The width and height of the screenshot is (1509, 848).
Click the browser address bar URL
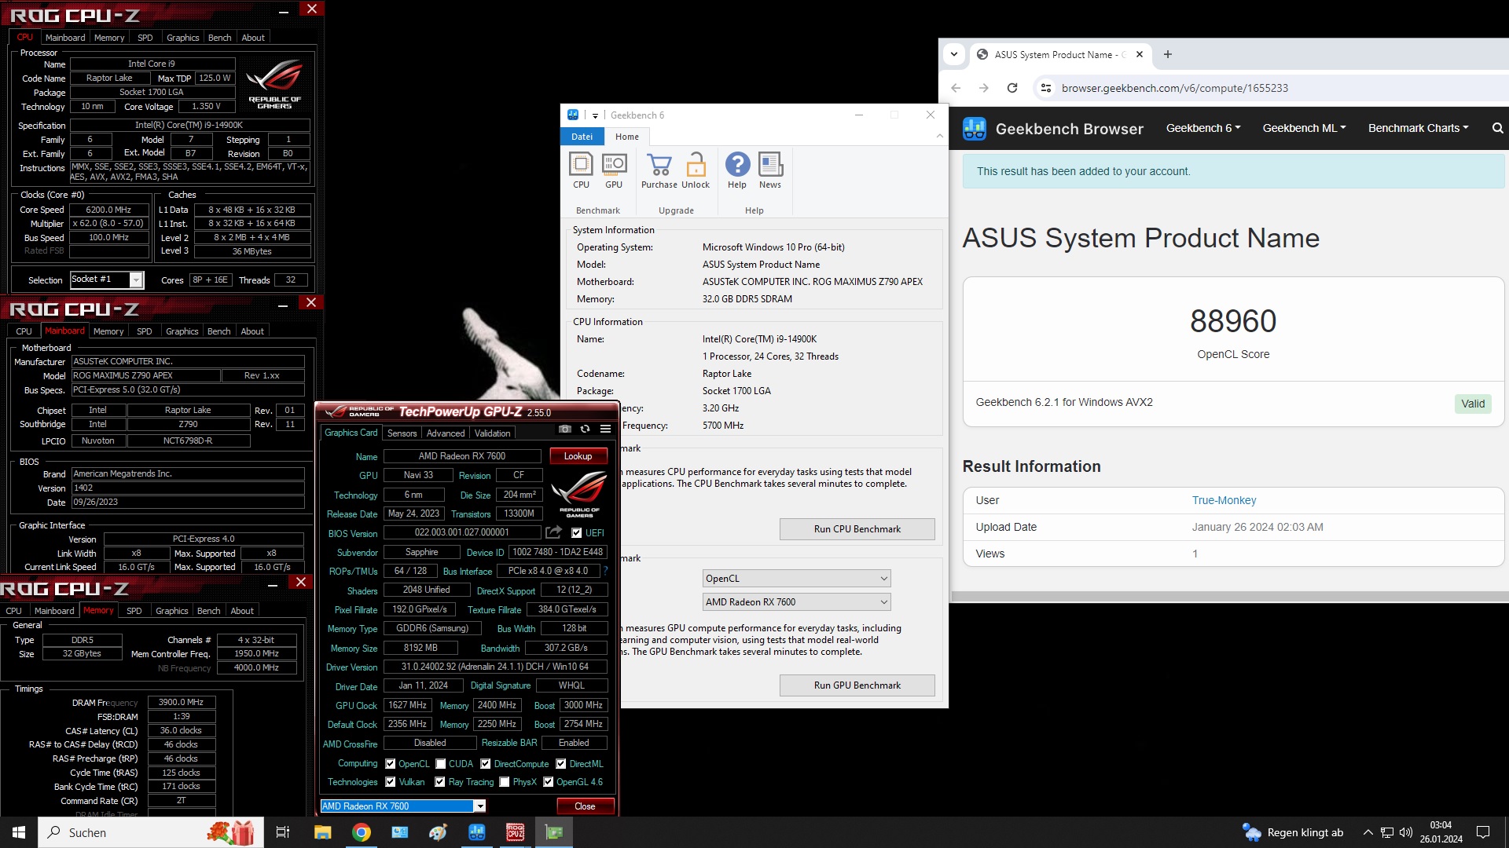coord(1174,88)
